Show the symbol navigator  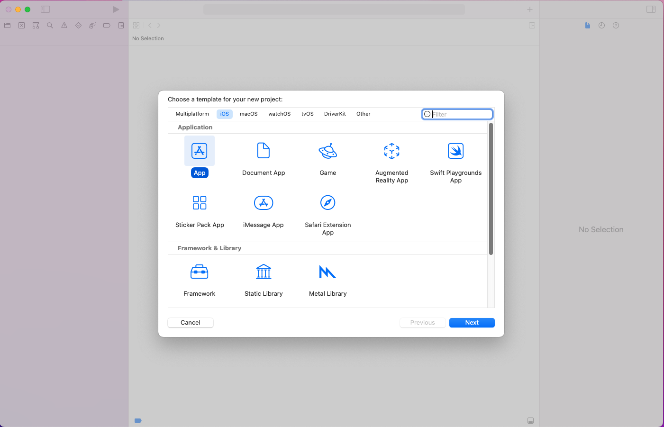pyautogui.click(x=36, y=26)
